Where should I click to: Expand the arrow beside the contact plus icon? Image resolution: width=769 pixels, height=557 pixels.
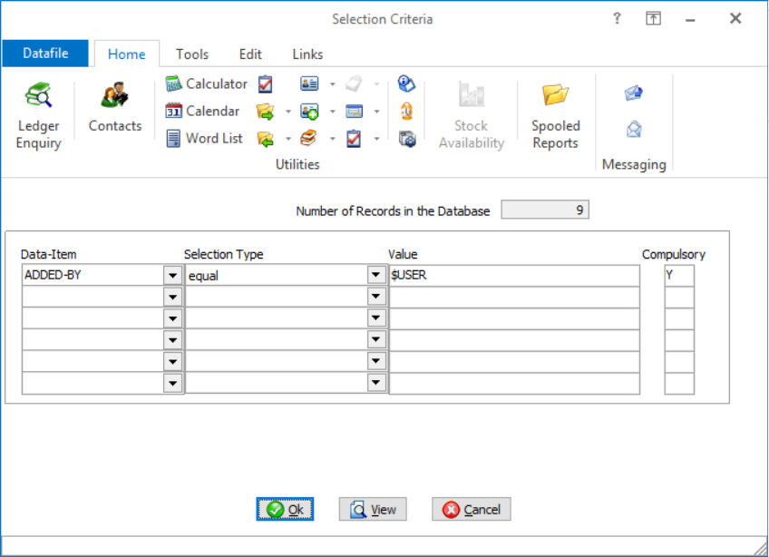tap(332, 112)
